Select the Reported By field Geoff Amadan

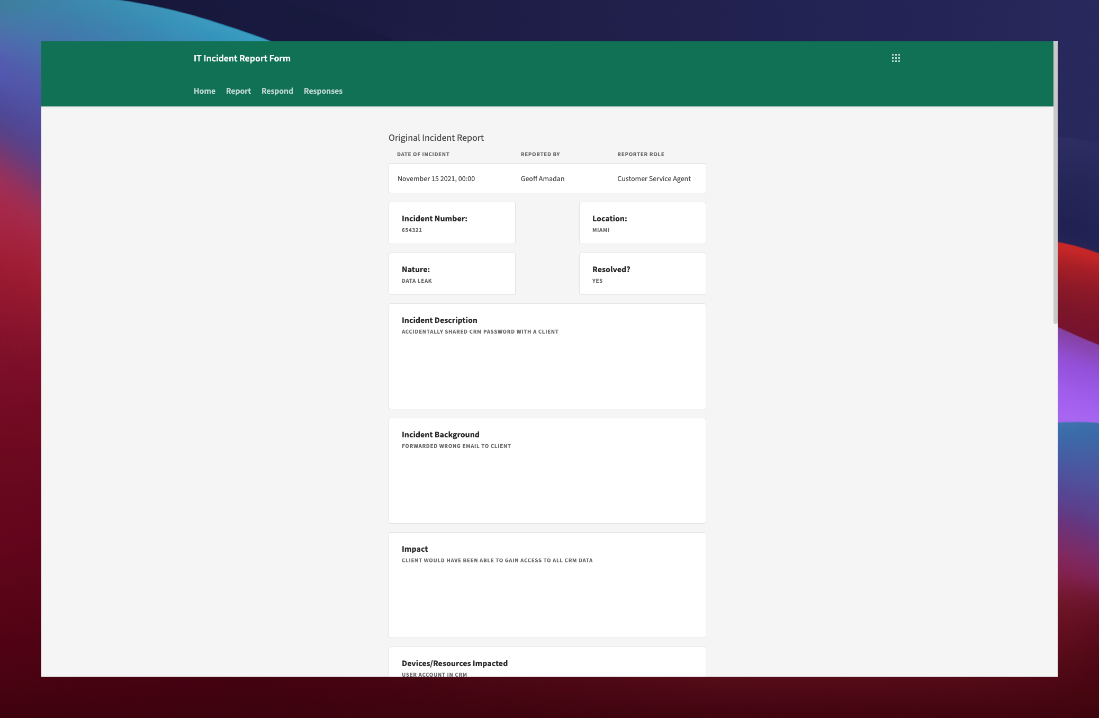point(542,178)
